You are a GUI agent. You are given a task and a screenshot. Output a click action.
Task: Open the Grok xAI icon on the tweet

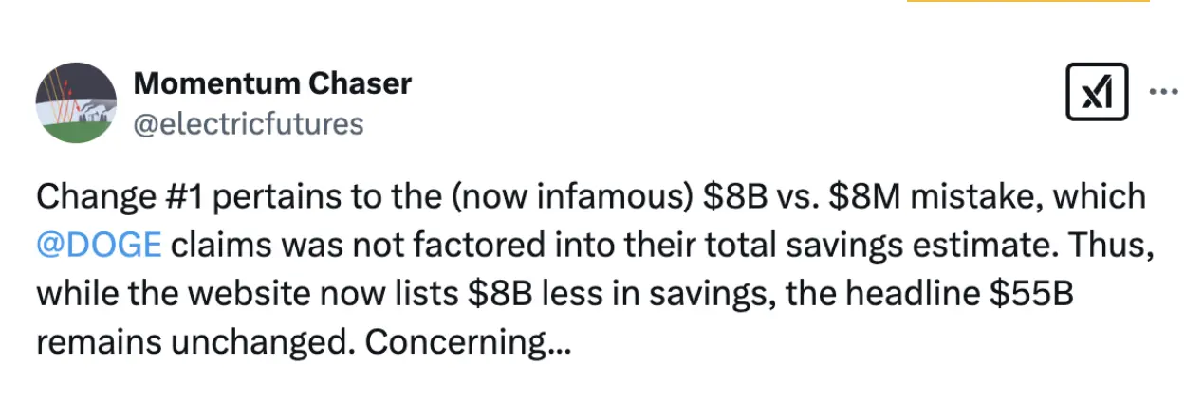[1096, 92]
